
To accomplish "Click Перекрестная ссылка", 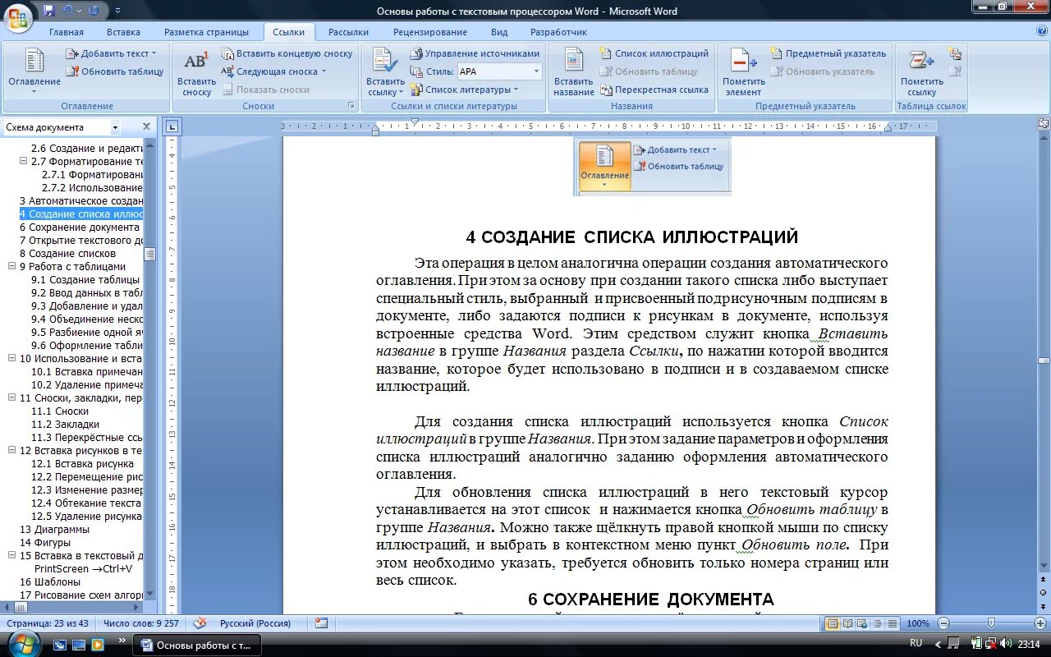I will (654, 90).
